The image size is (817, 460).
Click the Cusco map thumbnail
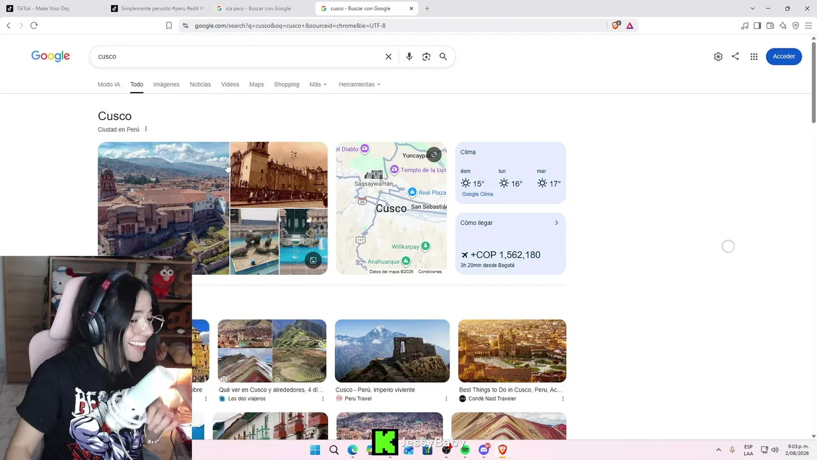coord(391,208)
